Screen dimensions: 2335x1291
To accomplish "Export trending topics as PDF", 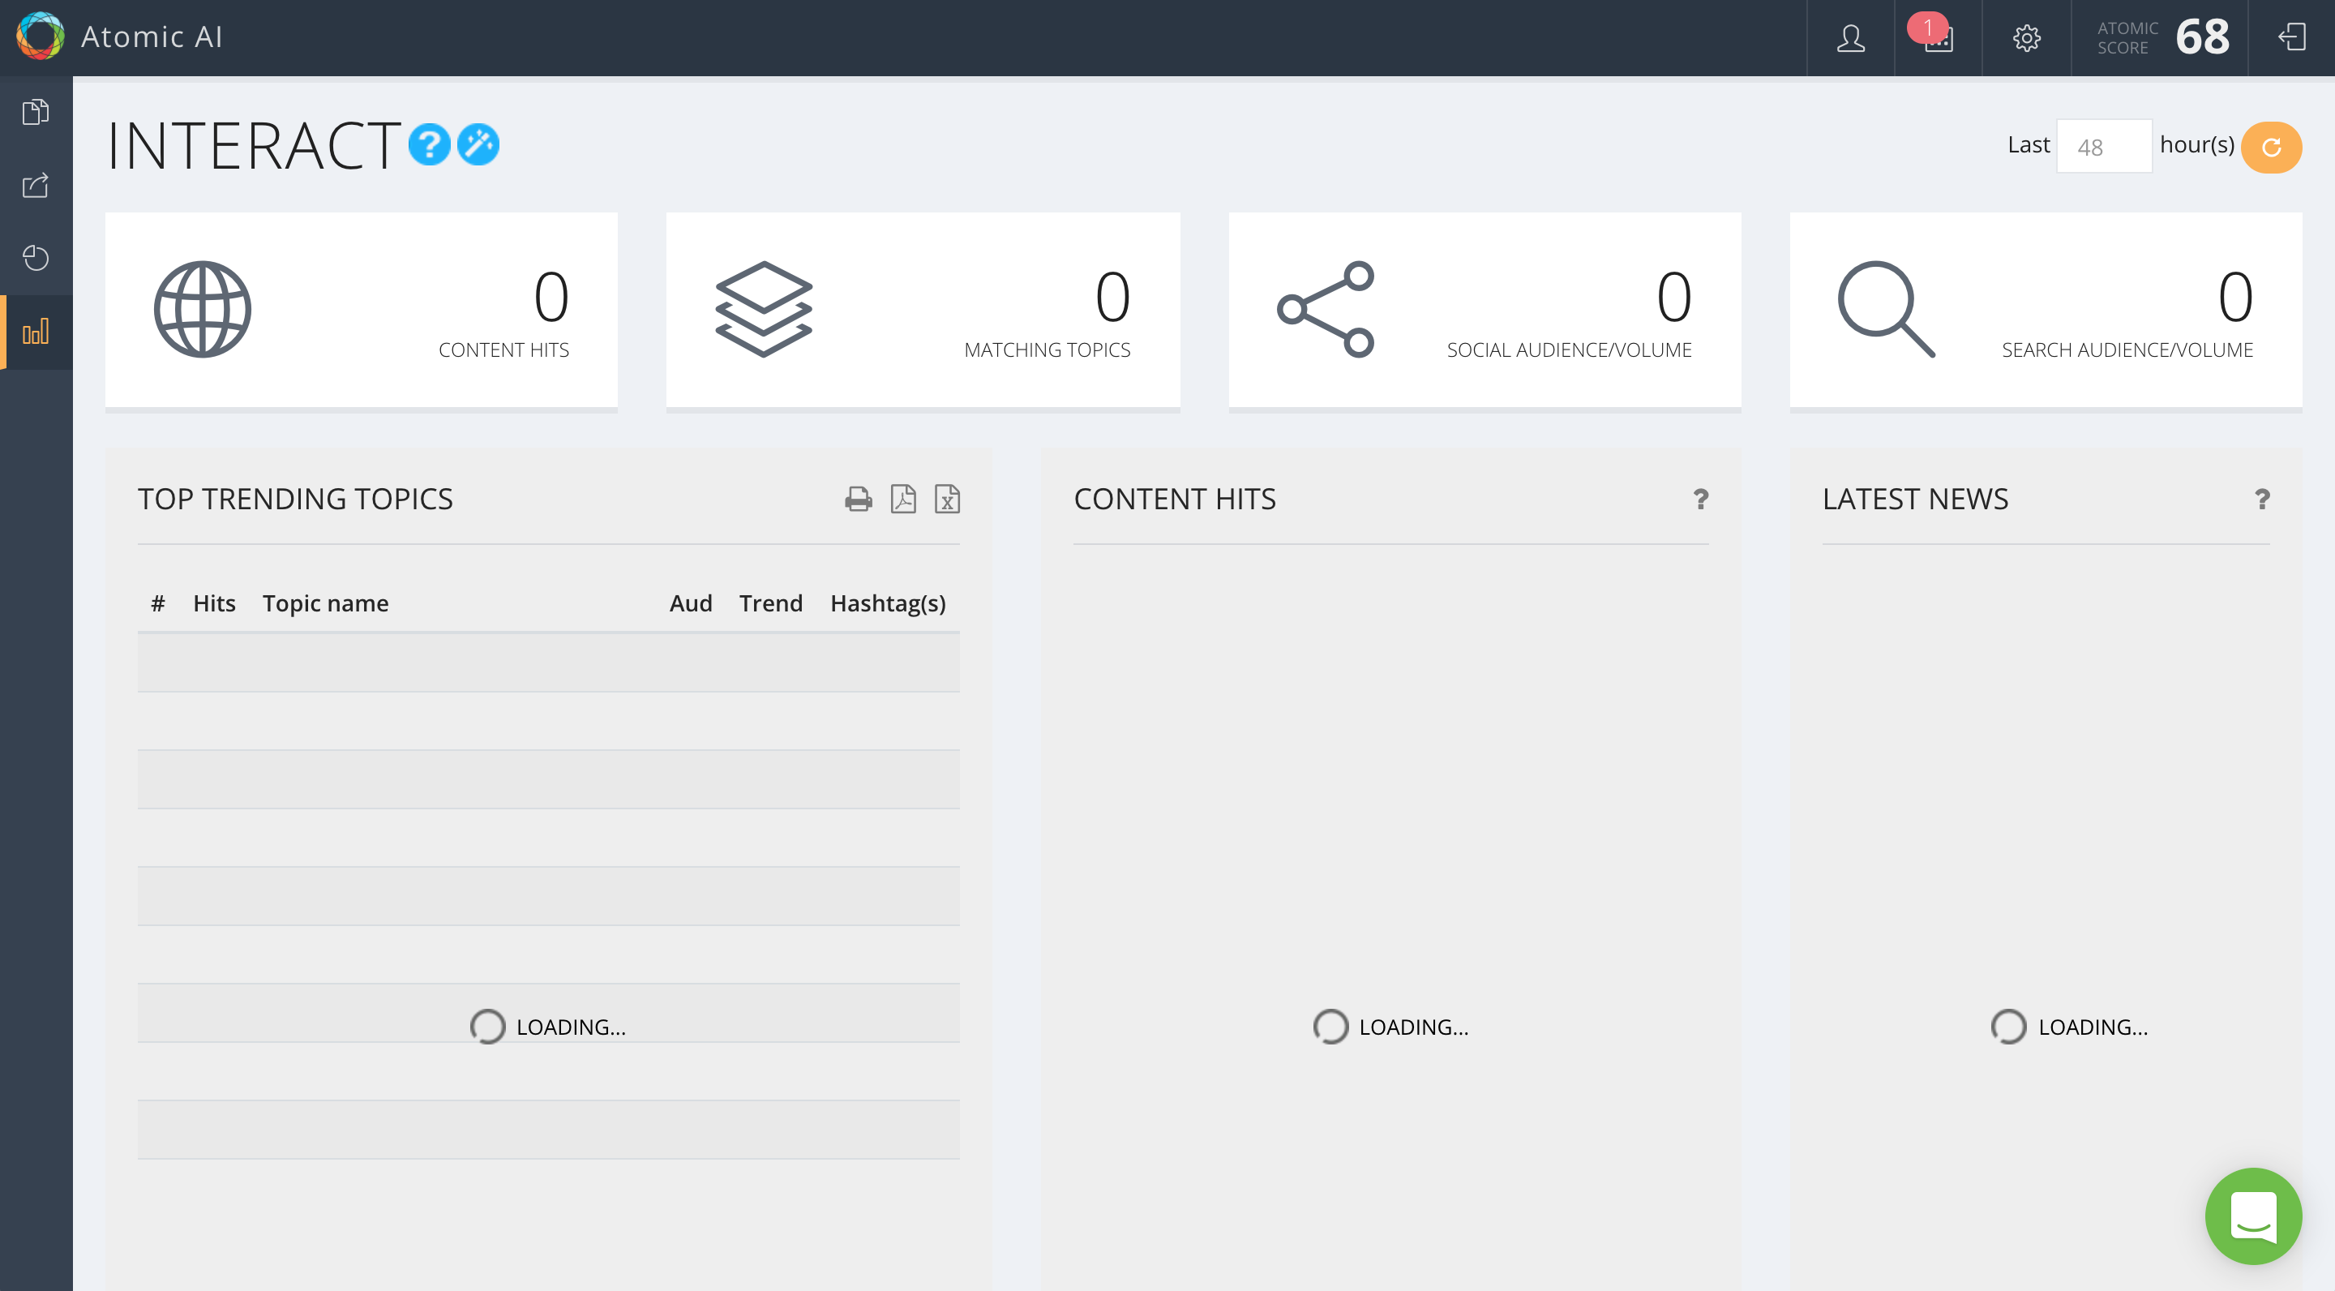I will [903, 499].
